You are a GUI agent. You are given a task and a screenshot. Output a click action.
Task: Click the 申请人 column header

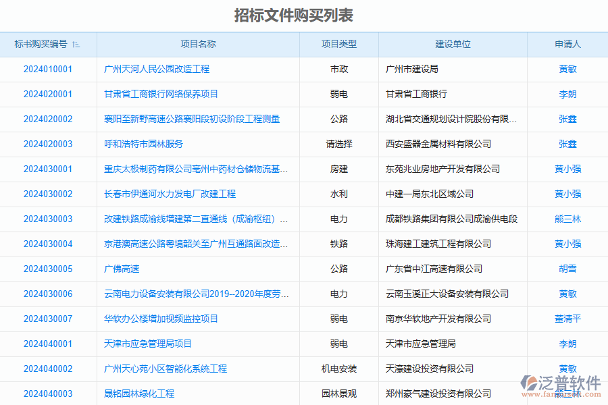pyautogui.click(x=567, y=44)
